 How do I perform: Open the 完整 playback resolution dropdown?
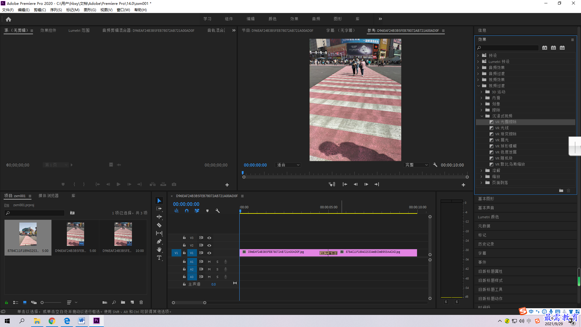pyautogui.click(x=416, y=165)
